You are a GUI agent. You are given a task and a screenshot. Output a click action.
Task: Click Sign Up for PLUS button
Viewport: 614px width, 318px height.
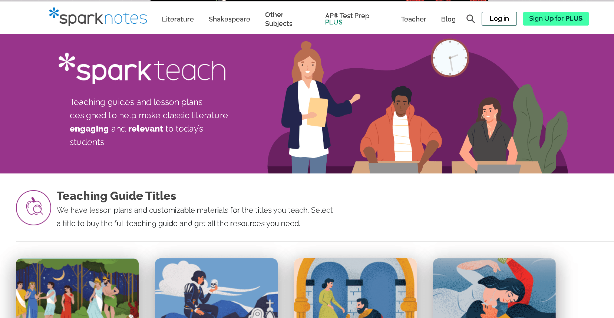tap(556, 19)
